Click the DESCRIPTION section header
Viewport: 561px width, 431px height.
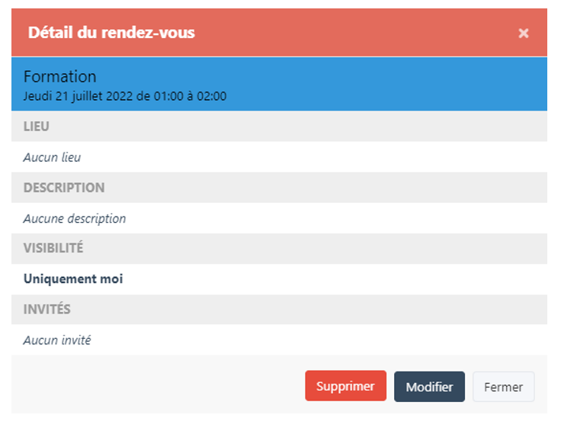64,188
